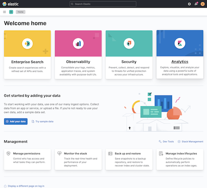
Task: Click the search magnifier icon in header
Action: [72, 4]
